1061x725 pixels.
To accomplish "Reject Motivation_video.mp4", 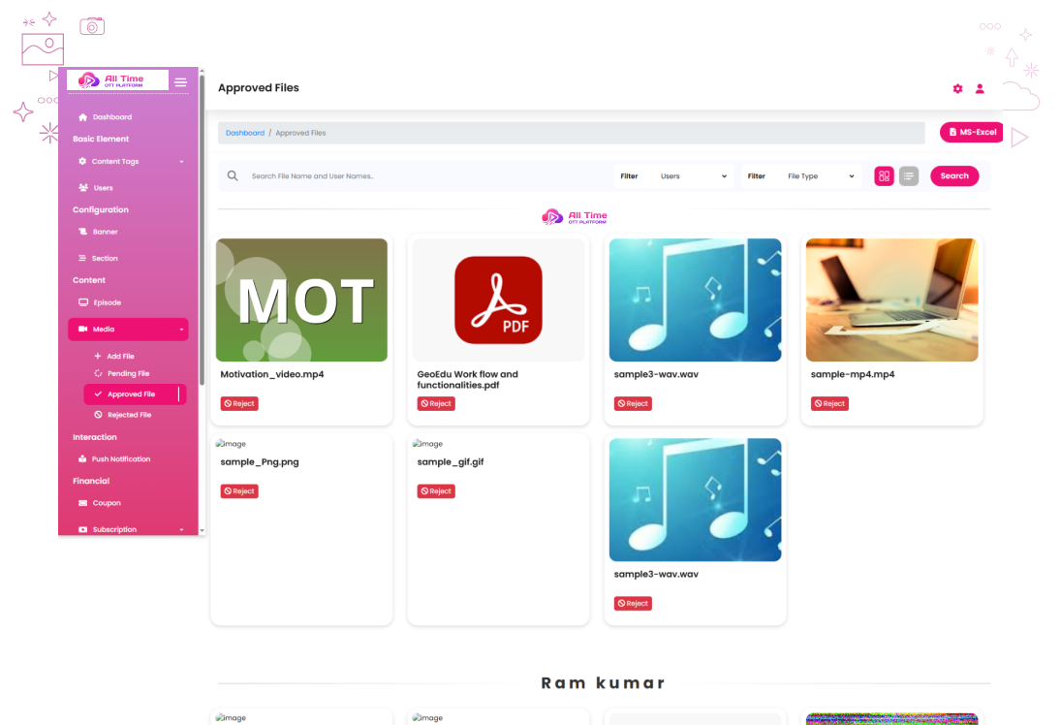I will 239,403.
